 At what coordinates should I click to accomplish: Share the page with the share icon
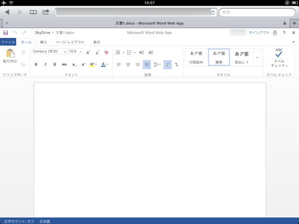[46, 12]
